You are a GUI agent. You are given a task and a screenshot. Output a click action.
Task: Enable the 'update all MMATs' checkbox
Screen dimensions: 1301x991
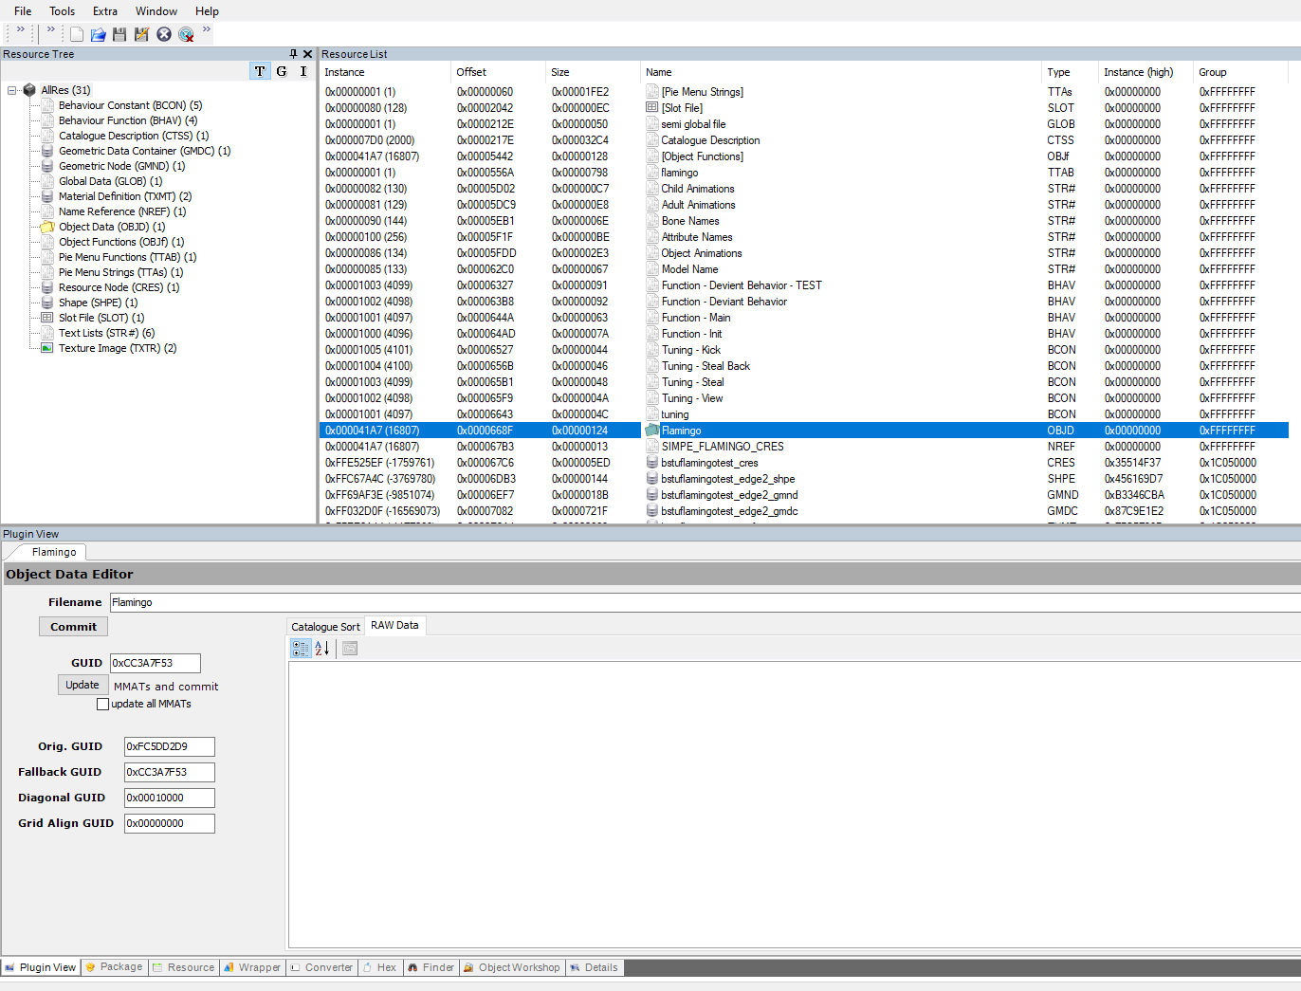[102, 705]
